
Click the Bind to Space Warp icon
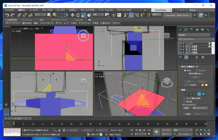(31, 15)
